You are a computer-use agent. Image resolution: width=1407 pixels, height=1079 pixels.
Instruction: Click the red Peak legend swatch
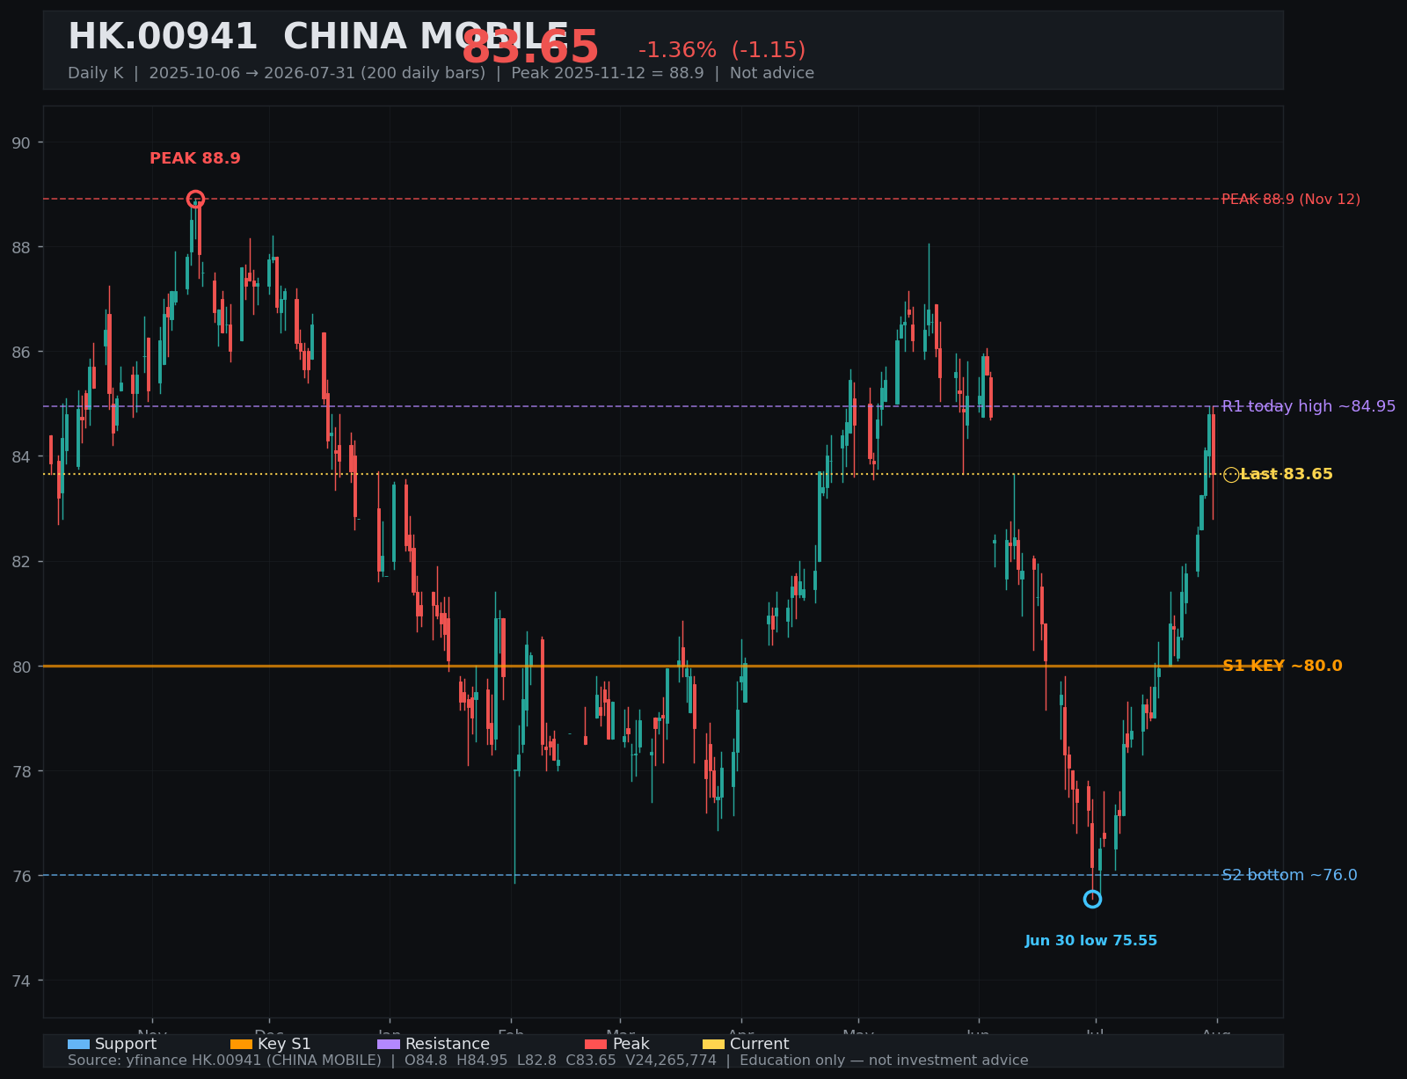pos(596,1045)
